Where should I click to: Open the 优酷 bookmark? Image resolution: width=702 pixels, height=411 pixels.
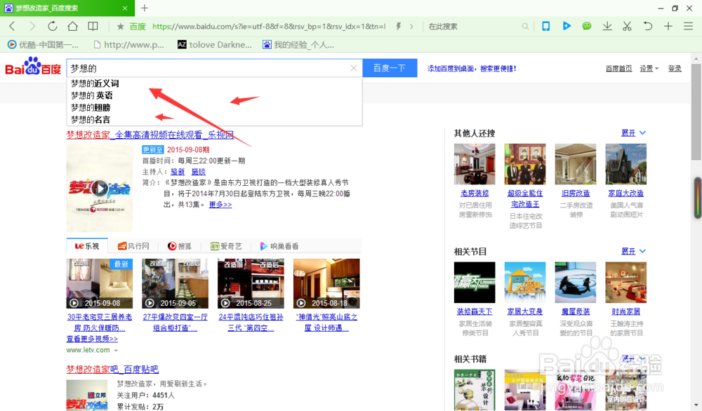pos(43,45)
